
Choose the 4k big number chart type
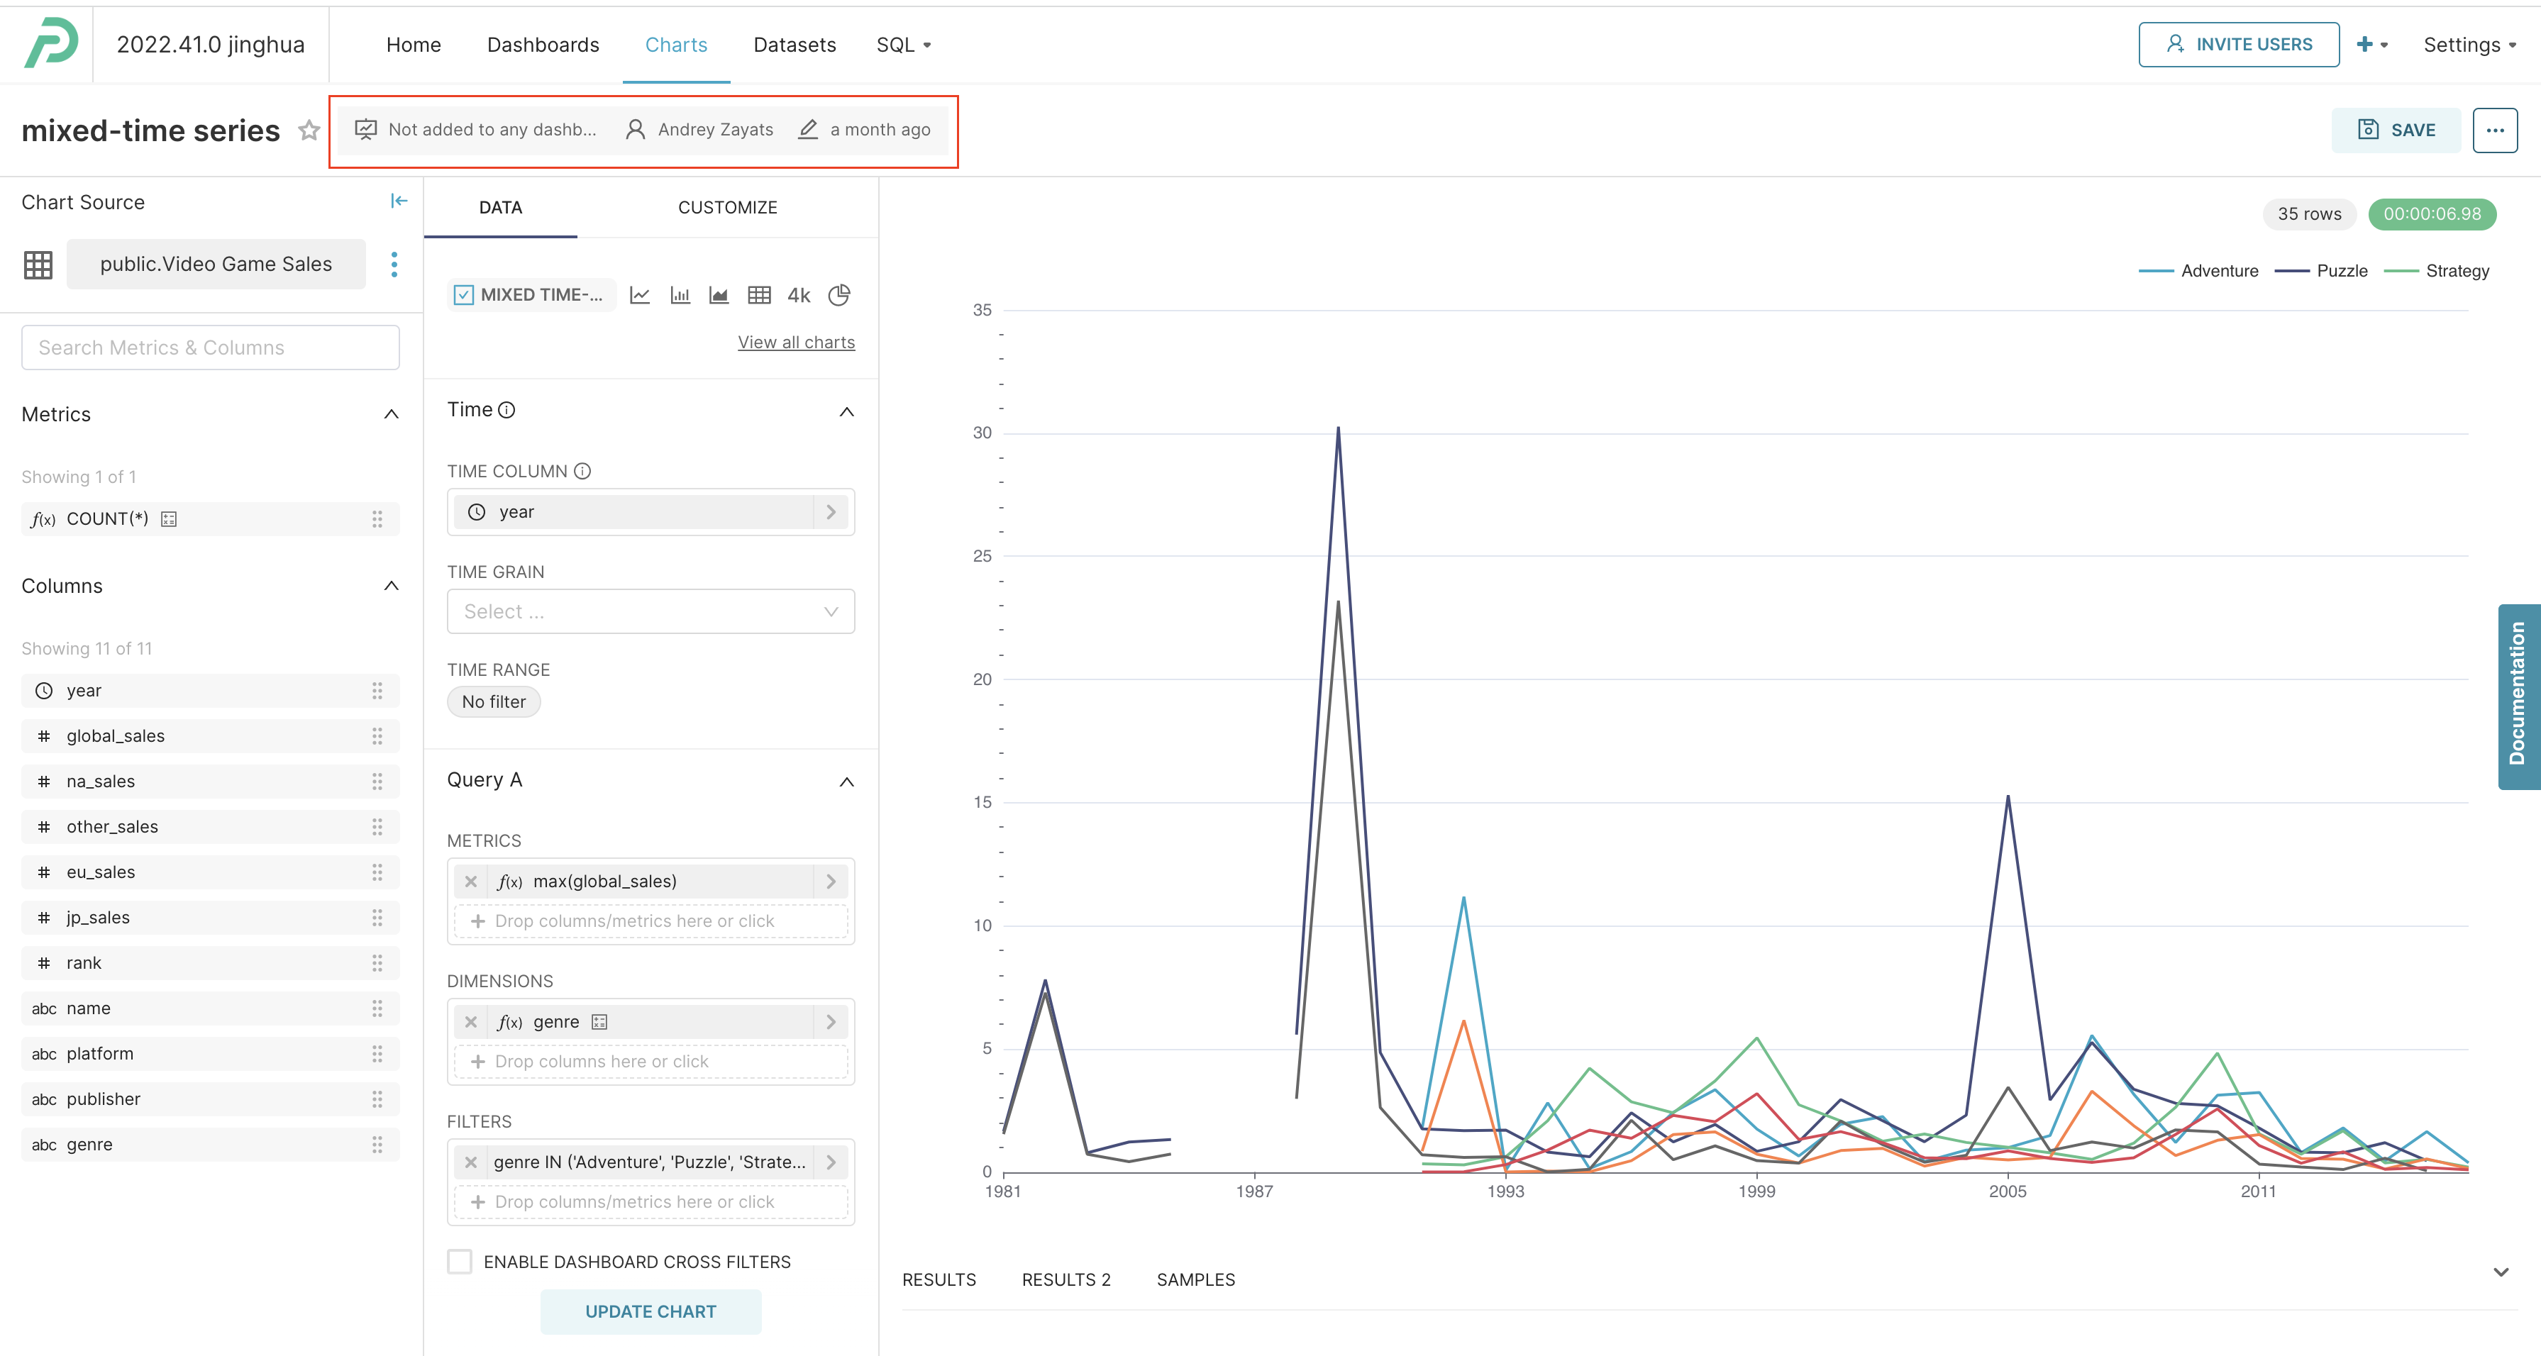pos(799,295)
